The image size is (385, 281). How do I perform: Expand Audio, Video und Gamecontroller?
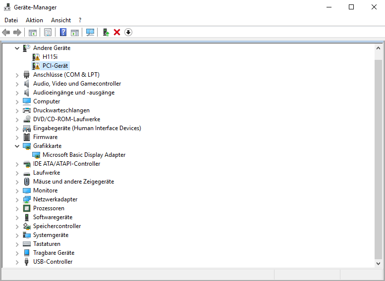coord(17,84)
